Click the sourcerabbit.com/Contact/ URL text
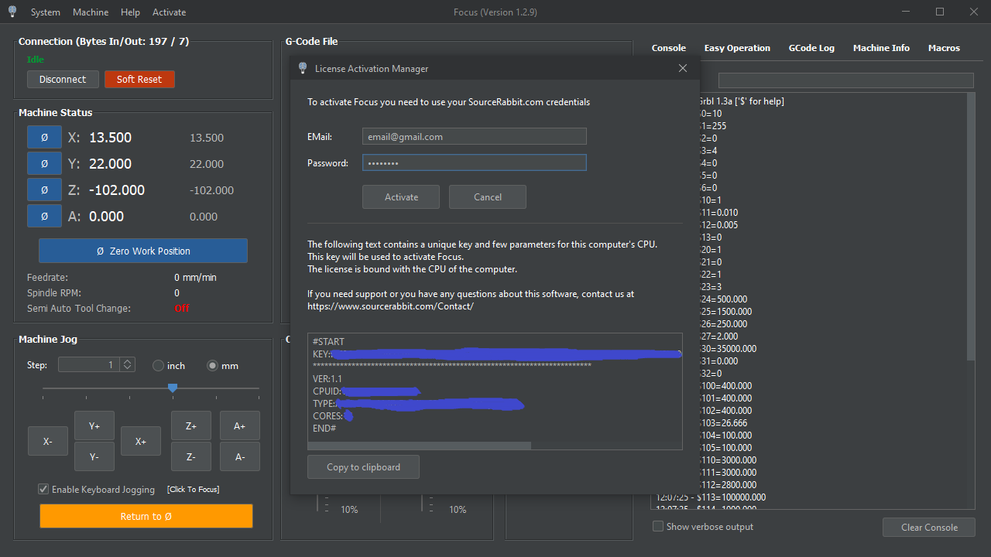This screenshot has width=991, height=557. (x=390, y=306)
